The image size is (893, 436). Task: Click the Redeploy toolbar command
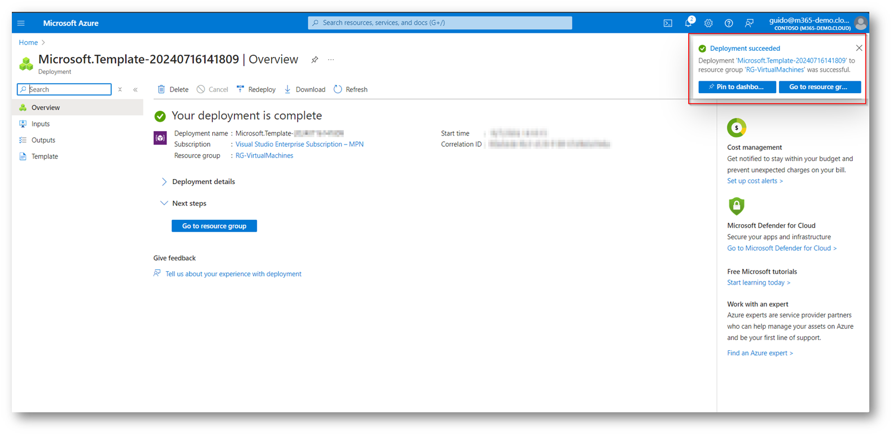pyautogui.click(x=256, y=89)
